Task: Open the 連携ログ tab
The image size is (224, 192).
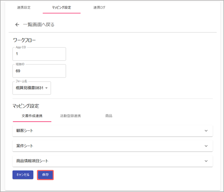Action: point(99,7)
